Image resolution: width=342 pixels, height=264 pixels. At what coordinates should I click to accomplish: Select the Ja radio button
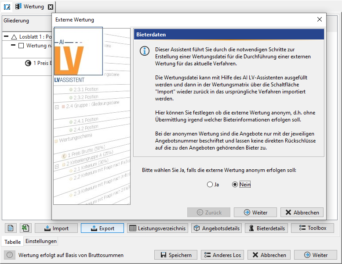[210, 185]
